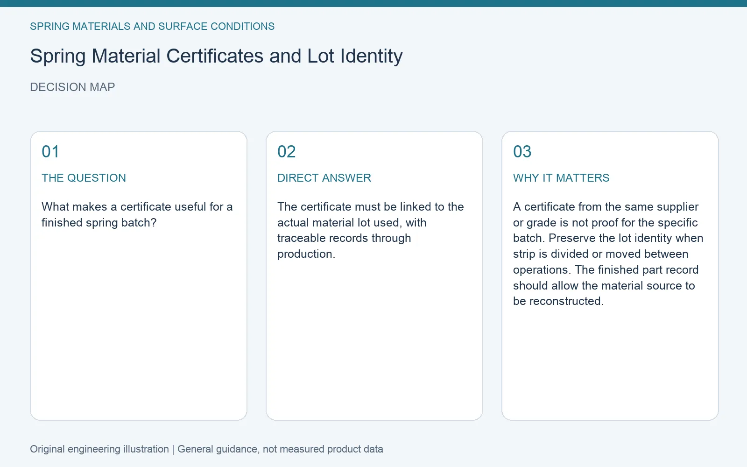This screenshot has width=747, height=467.
Task: Click the 'Spring Materials and Surface Conditions' category line
Action: click(152, 26)
